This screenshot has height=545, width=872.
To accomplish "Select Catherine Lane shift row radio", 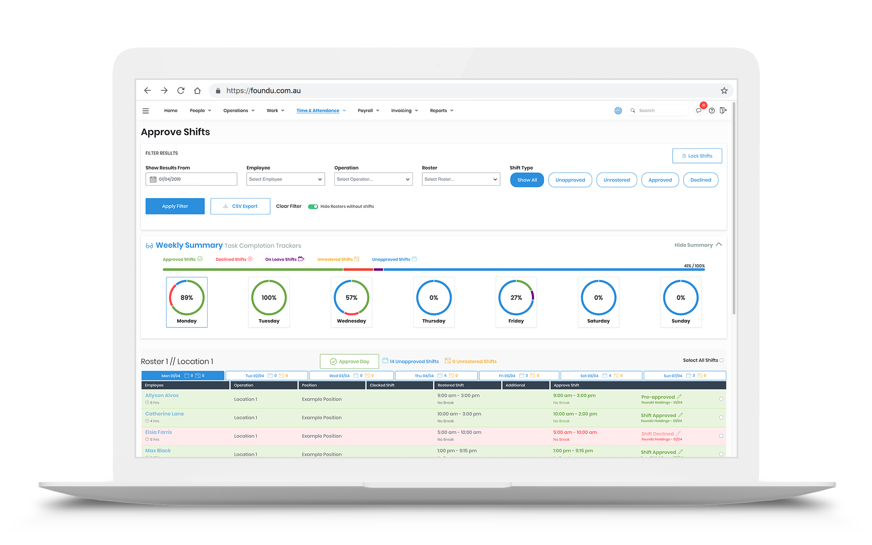I will click(x=721, y=417).
